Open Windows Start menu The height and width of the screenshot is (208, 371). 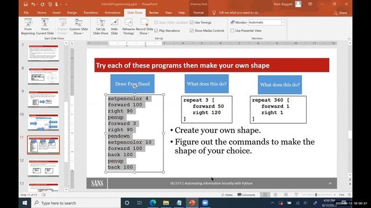coord(24,203)
